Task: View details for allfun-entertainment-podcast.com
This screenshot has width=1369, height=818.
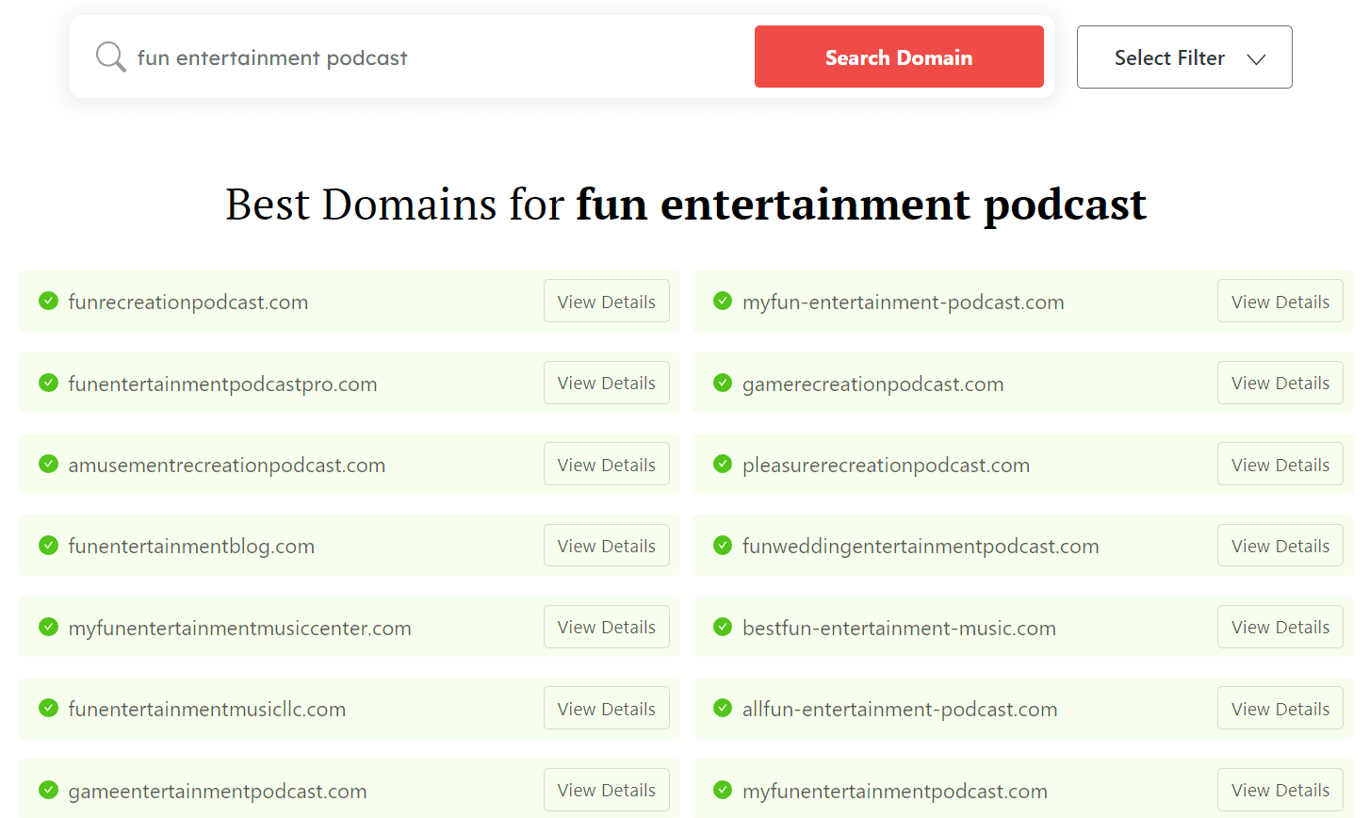Action: (1280, 708)
